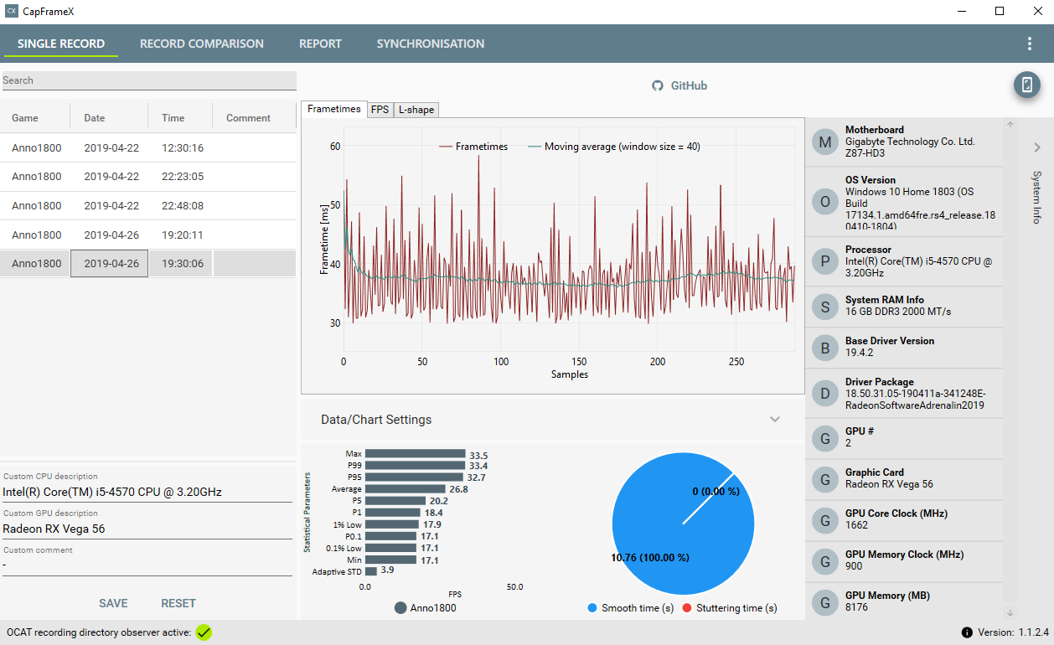Click the OS Version 'O' avatar icon
The height and width of the screenshot is (645, 1054).
point(825,202)
